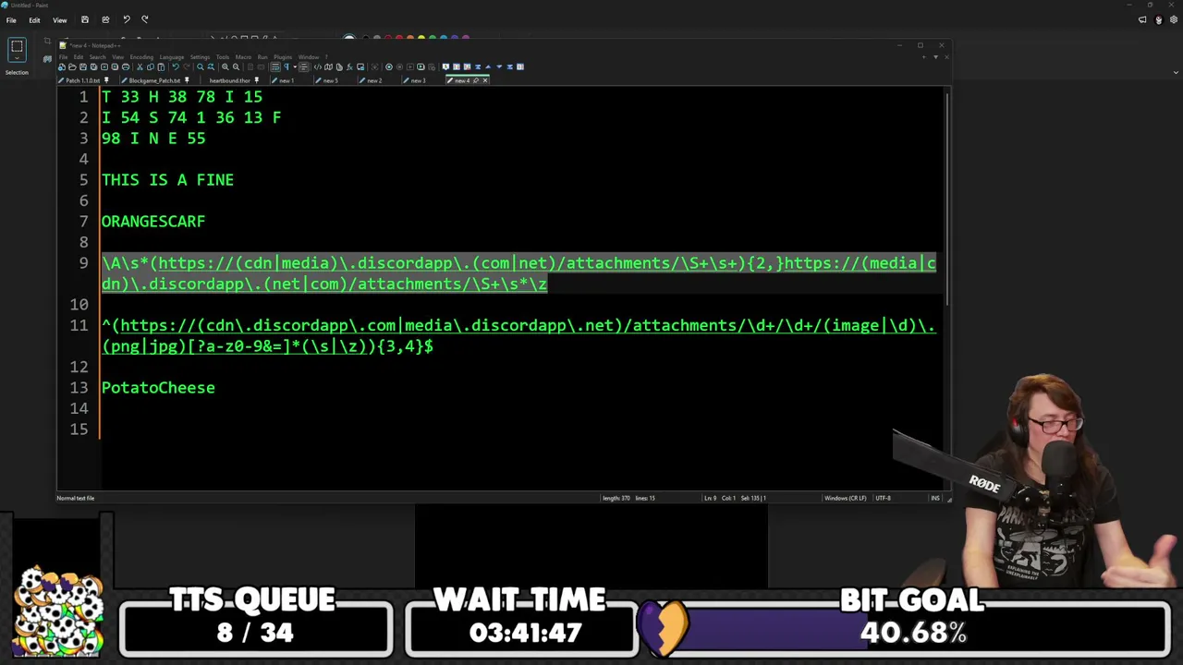Open the File menu in Notepad++
This screenshot has width=1183, height=665.
64,57
